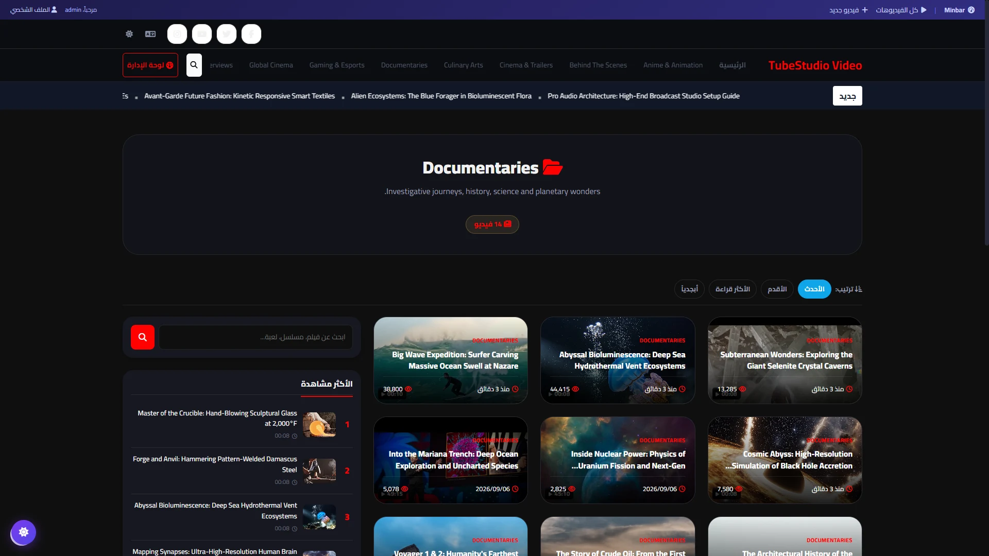Open the Twitter social link

227,34
